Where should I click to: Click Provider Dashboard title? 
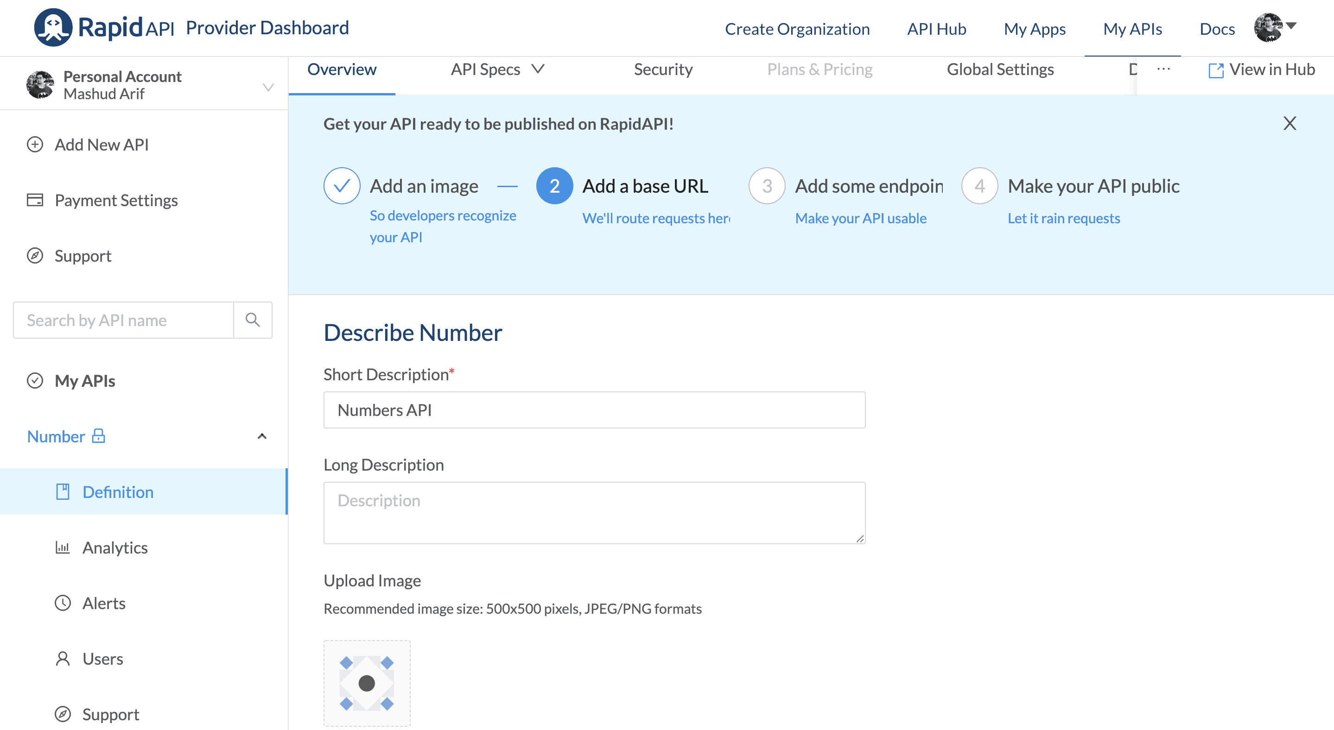pyautogui.click(x=267, y=27)
